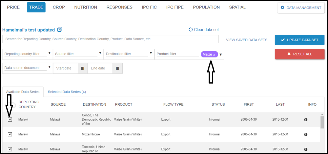Uncheck the Malawi to Mozambique row checkbox

[x=10, y=134]
